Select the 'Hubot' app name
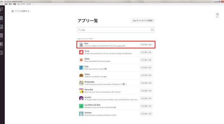 pos(87,74)
